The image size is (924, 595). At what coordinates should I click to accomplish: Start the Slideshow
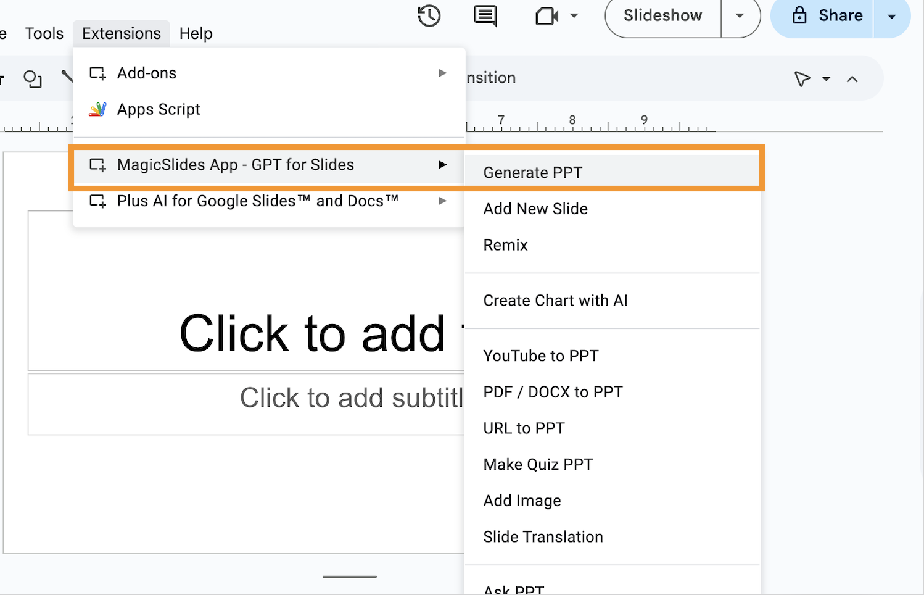tap(663, 16)
